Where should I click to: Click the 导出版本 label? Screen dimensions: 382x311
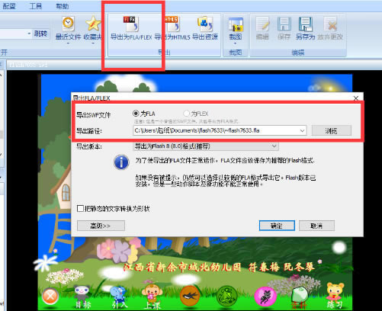89,146
